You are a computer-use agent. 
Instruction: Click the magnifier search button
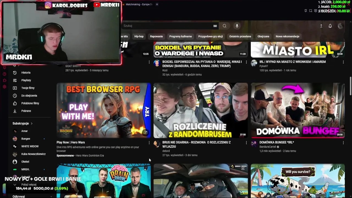pyautogui.click(x=224, y=26)
